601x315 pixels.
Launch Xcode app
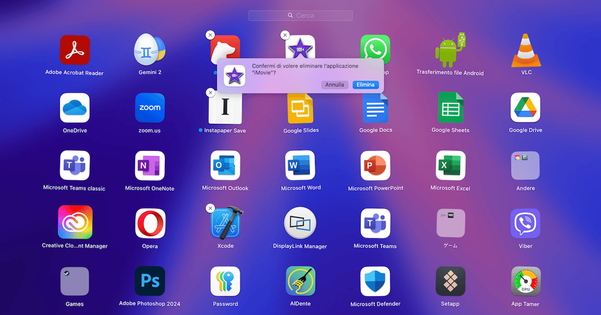click(227, 223)
